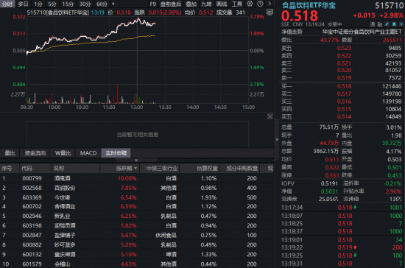The height and width of the screenshot is (268, 405).
Task: Click the 买五 bid price 0.514
Action: pyautogui.click(x=344, y=117)
